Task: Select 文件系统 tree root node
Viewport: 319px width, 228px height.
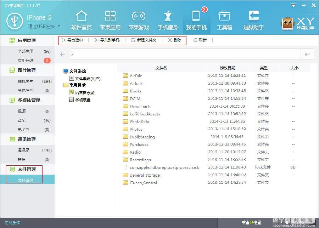Action: pos(75,71)
